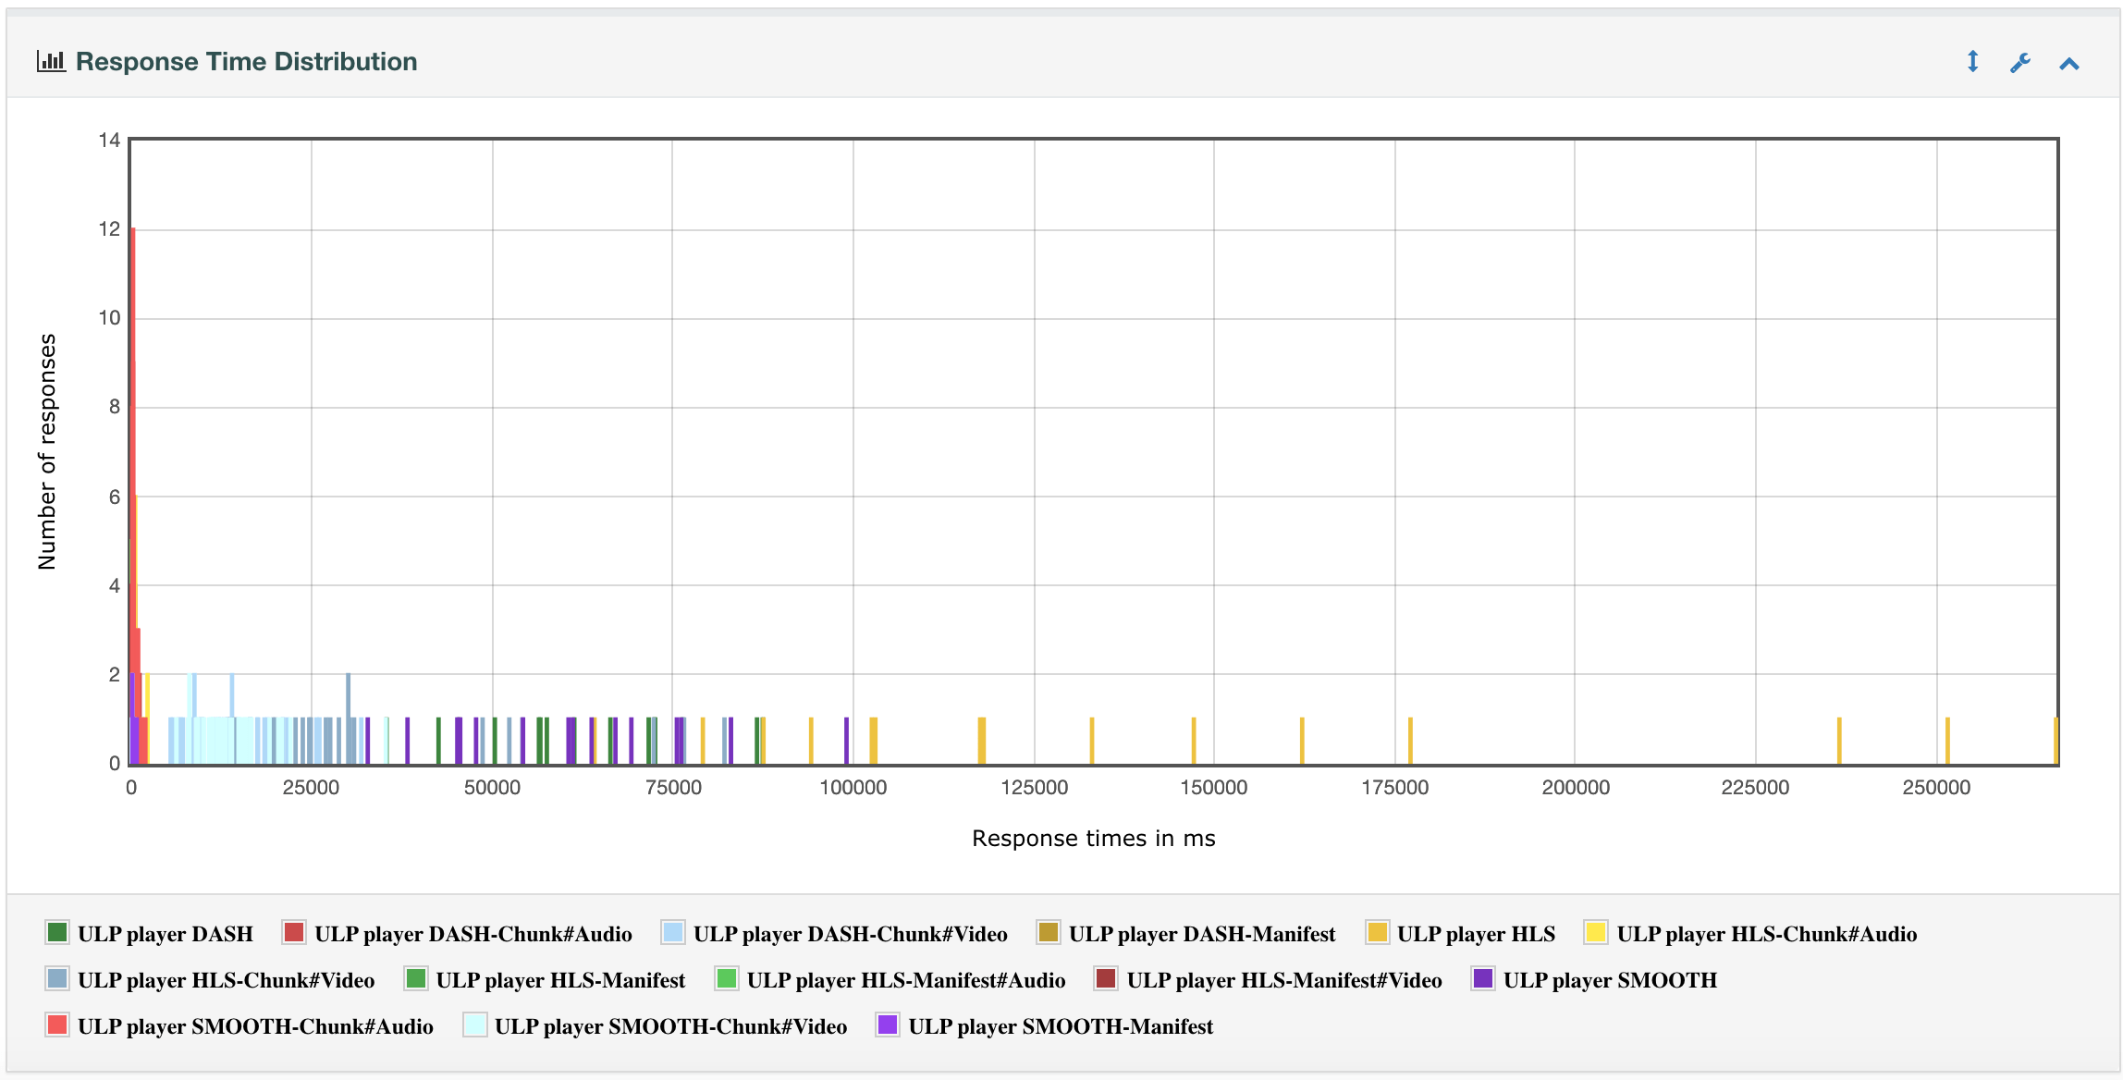Image resolution: width=2123 pixels, height=1080 pixels.
Task: Toggle ULP player DASH-Manifest legend swatch
Action: click(1049, 932)
